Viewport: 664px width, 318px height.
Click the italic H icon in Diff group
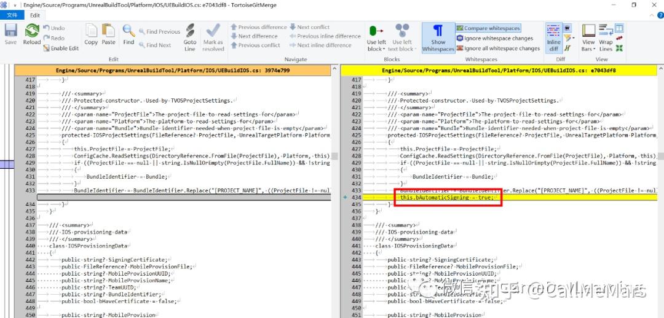click(567, 48)
